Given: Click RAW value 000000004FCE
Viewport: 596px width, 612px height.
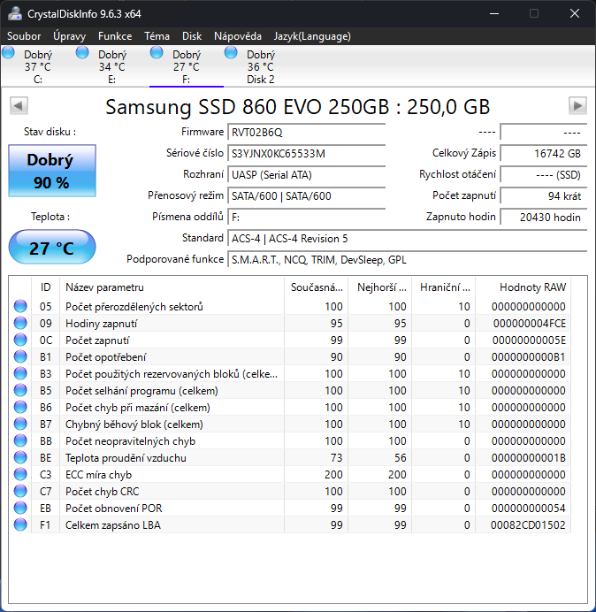Looking at the screenshot, I should 530,324.
